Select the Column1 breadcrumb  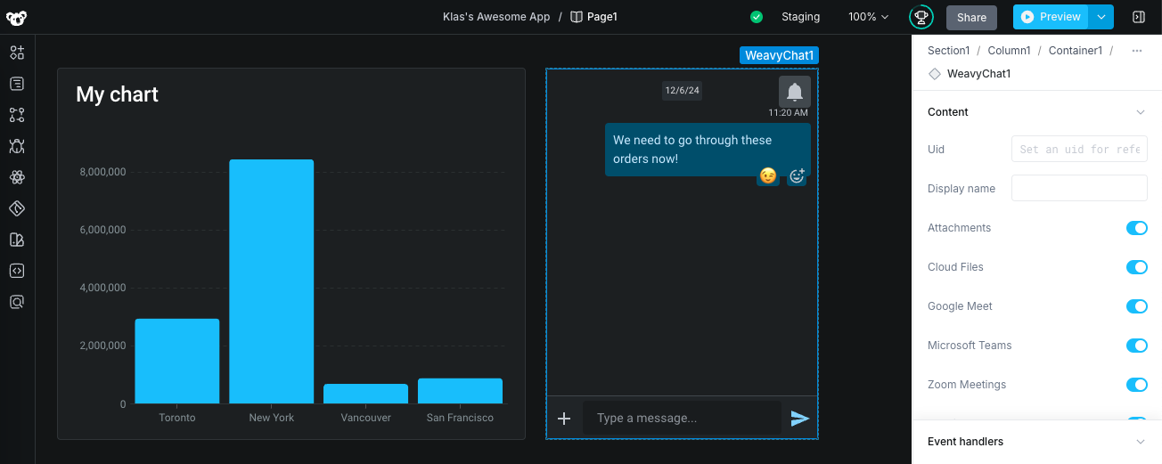(1009, 51)
